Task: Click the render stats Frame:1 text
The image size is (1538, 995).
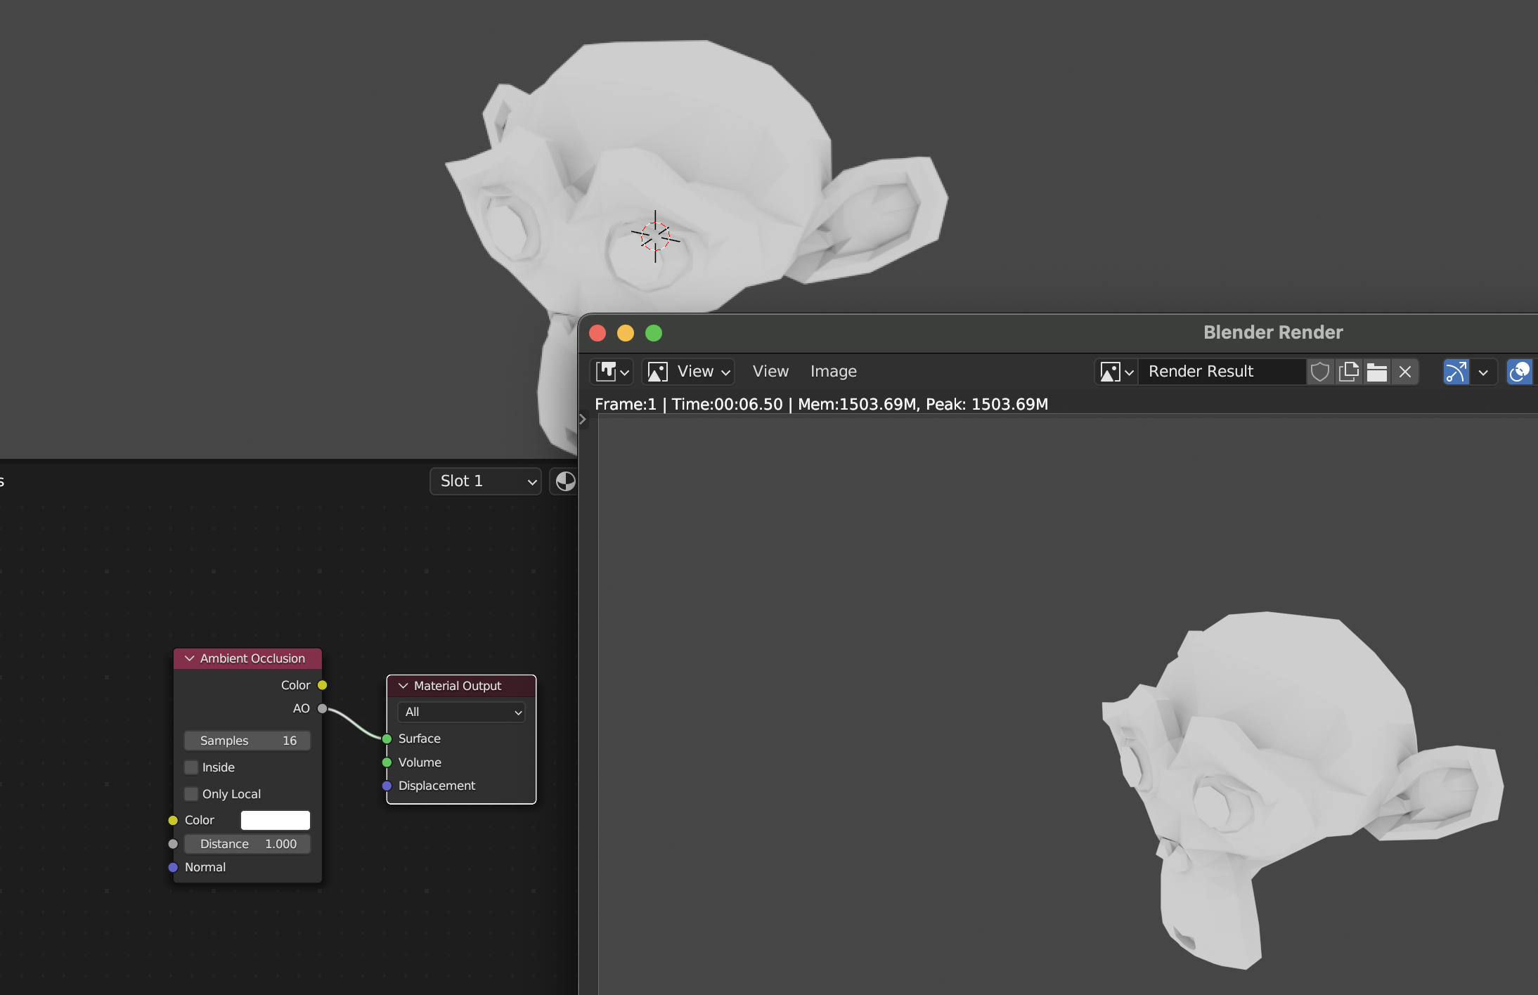Action: pos(626,404)
